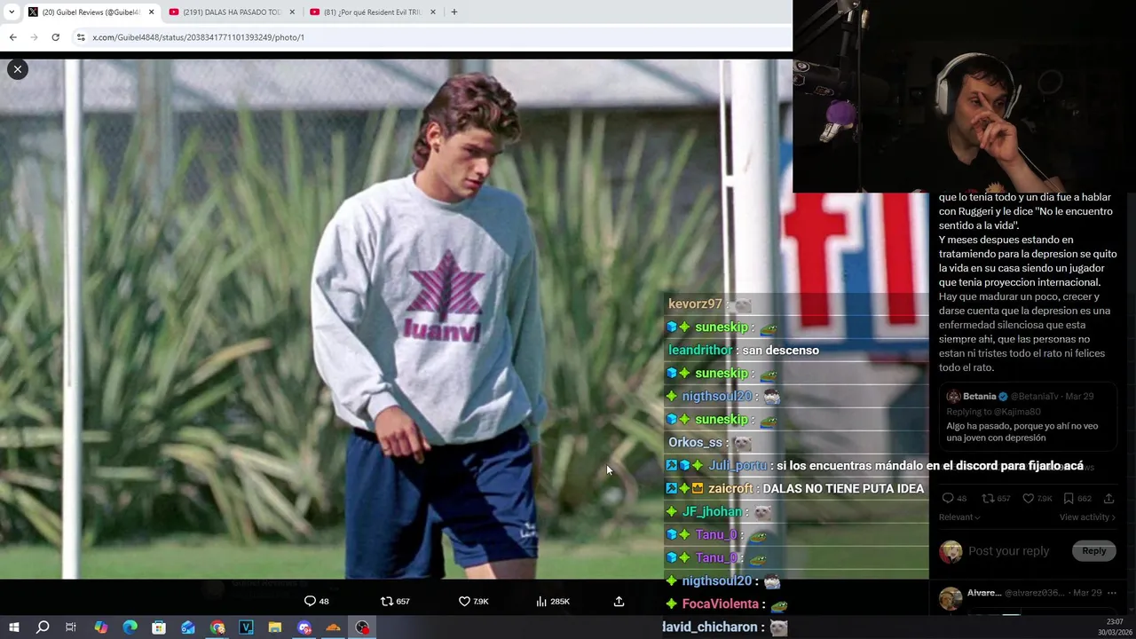Open the Discord taskbar icon
This screenshot has height=639, width=1136.
point(304,627)
